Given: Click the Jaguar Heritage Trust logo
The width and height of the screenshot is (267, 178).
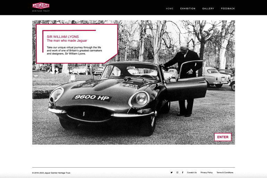Looking at the screenshot, I should tap(41, 7).
